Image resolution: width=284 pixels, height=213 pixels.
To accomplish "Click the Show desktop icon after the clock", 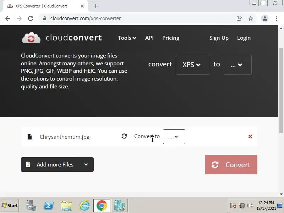I will [x=280, y=206].
